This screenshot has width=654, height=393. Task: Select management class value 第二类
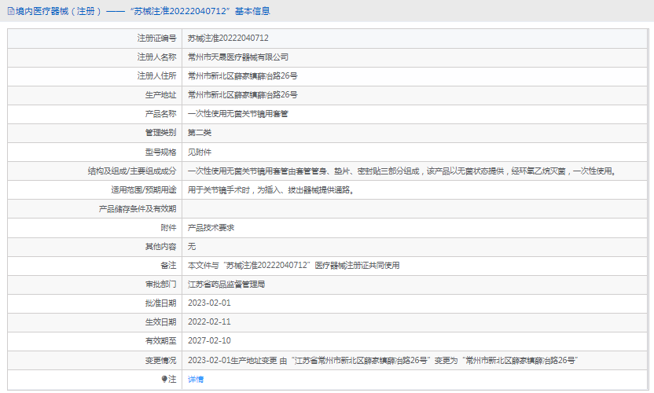click(200, 133)
